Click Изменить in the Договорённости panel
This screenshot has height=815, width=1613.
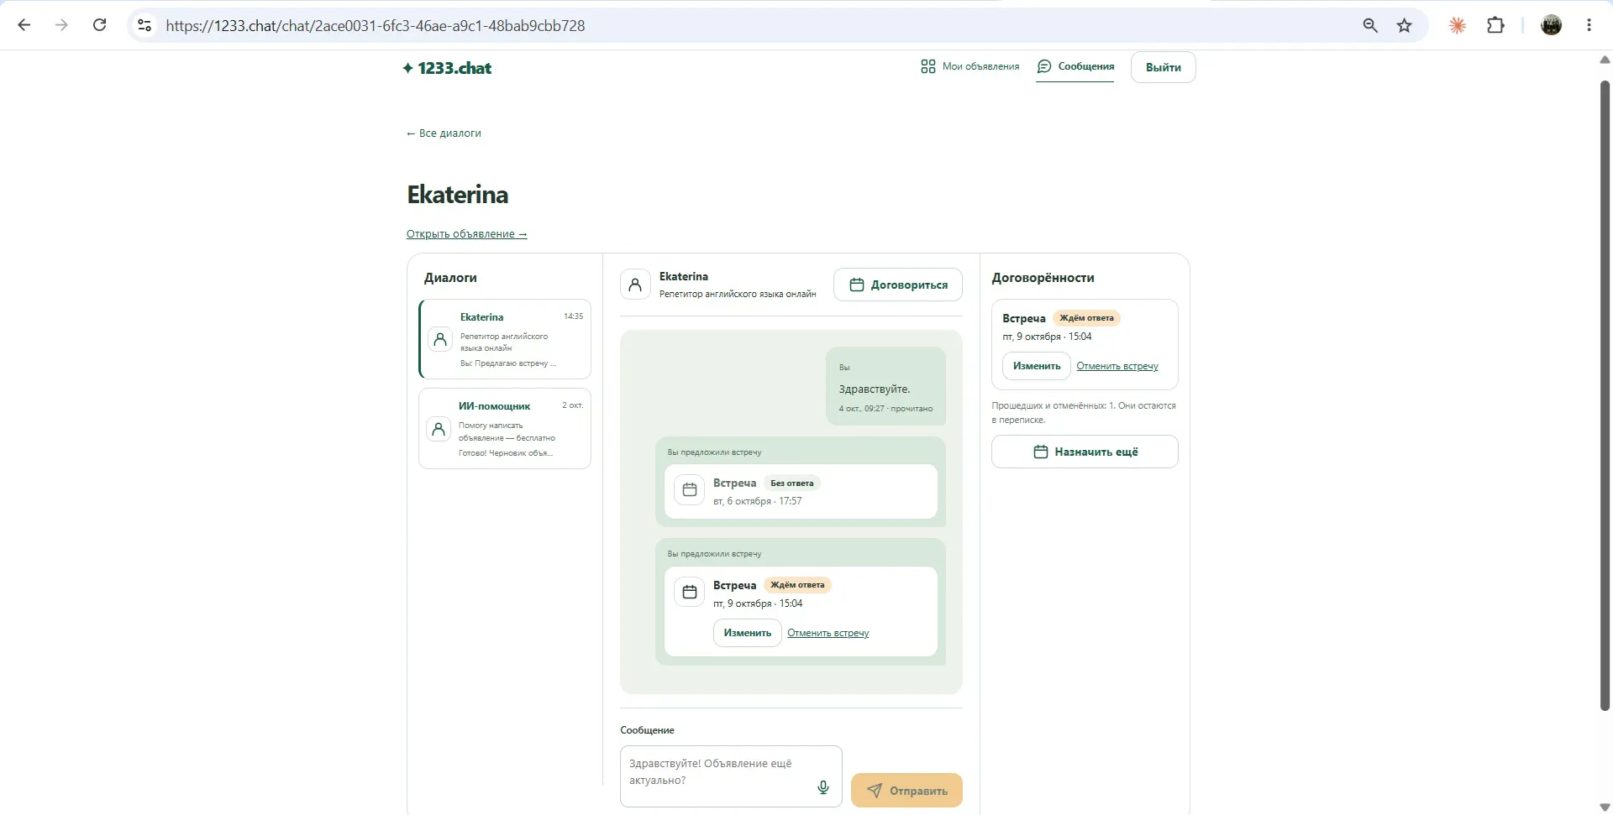[1037, 366]
